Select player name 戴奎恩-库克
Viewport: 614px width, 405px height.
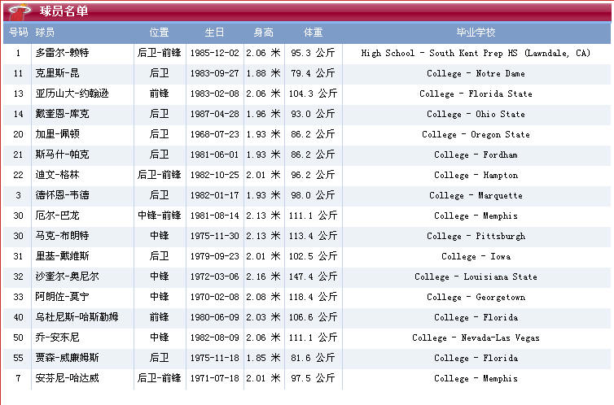[x=62, y=114]
